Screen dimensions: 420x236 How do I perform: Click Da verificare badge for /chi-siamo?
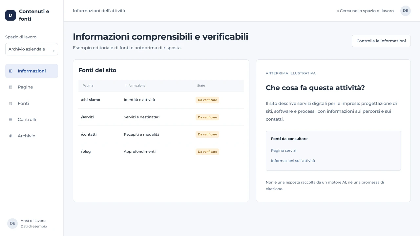tap(207, 100)
